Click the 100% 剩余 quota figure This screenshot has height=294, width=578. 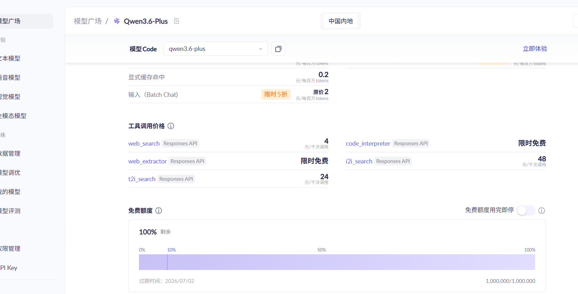pyautogui.click(x=155, y=232)
